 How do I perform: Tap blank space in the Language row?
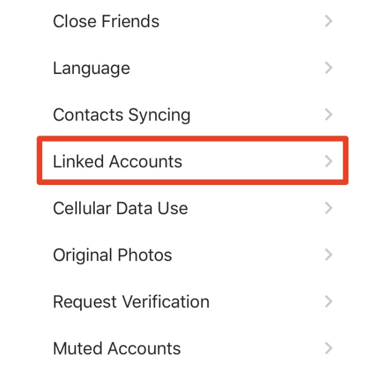point(227,68)
